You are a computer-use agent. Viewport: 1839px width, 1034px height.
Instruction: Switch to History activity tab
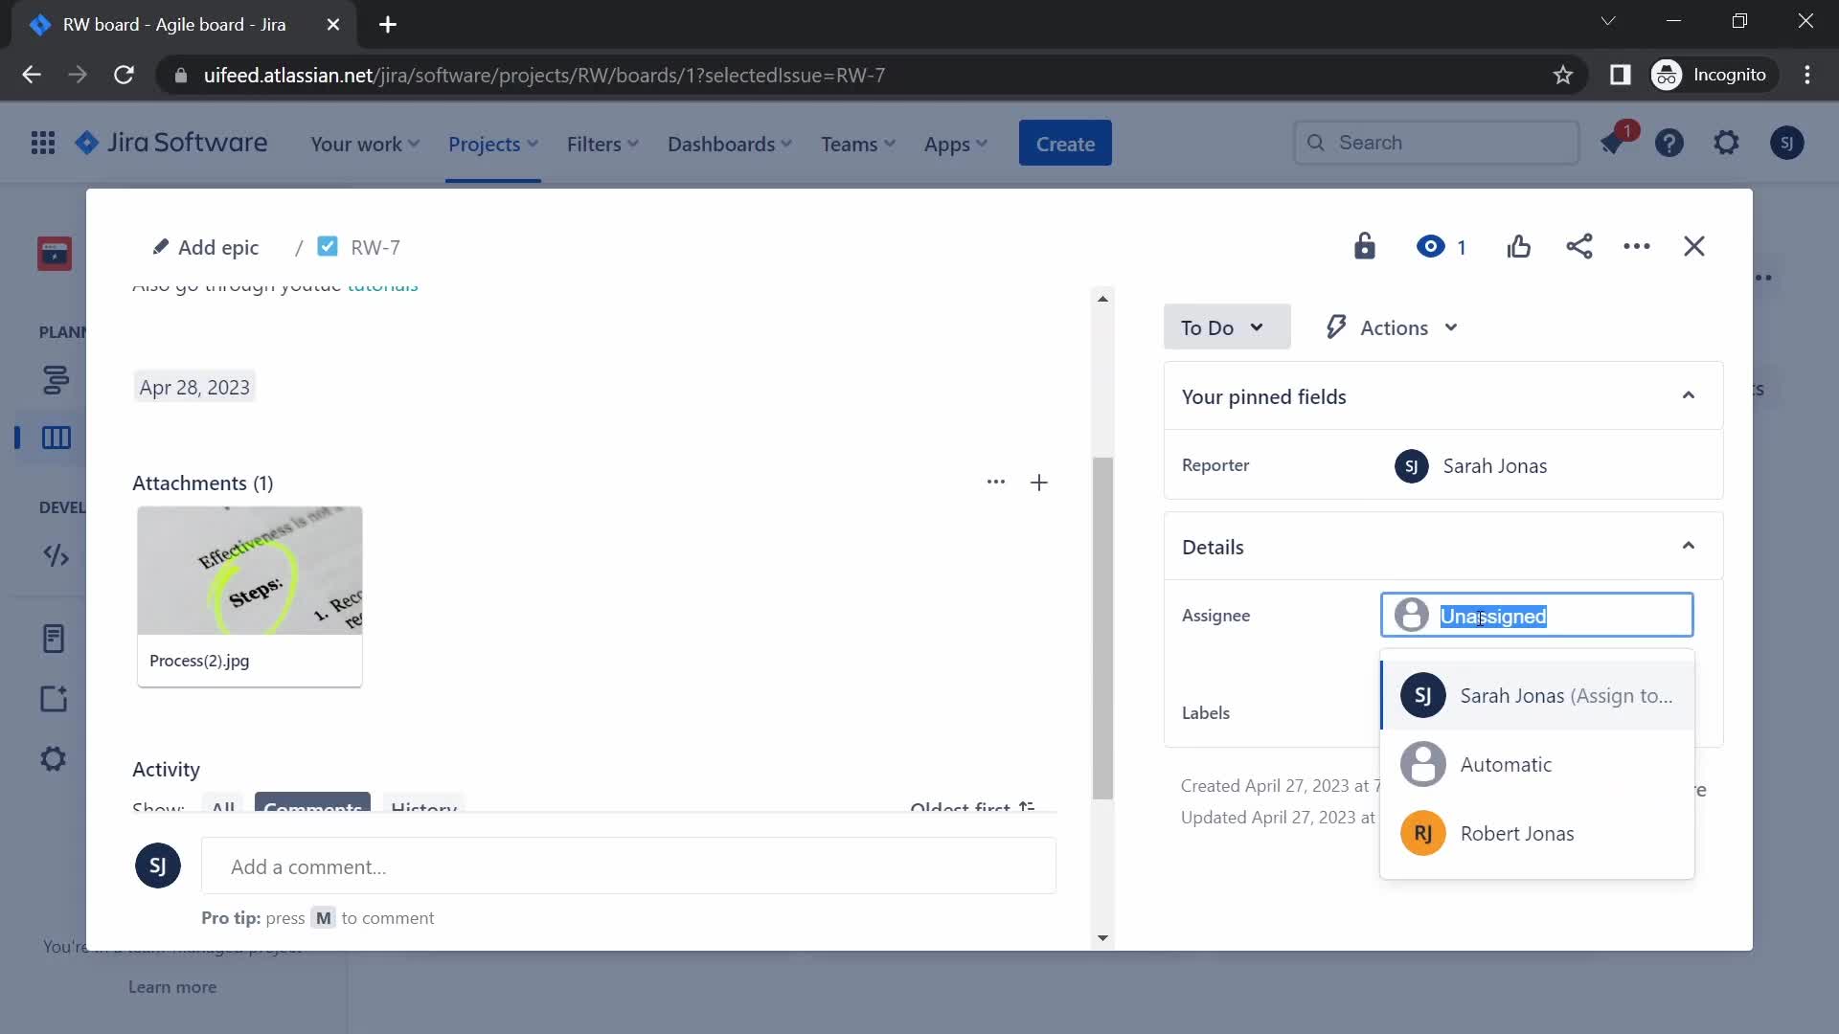click(423, 808)
